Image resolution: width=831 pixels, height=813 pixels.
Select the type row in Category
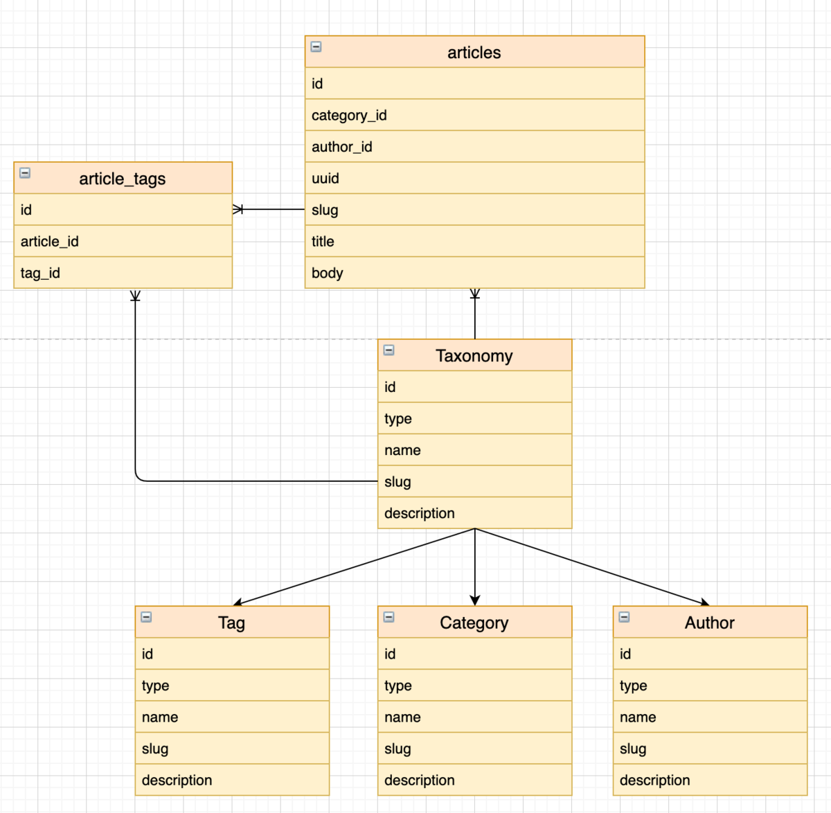[x=475, y=686]
